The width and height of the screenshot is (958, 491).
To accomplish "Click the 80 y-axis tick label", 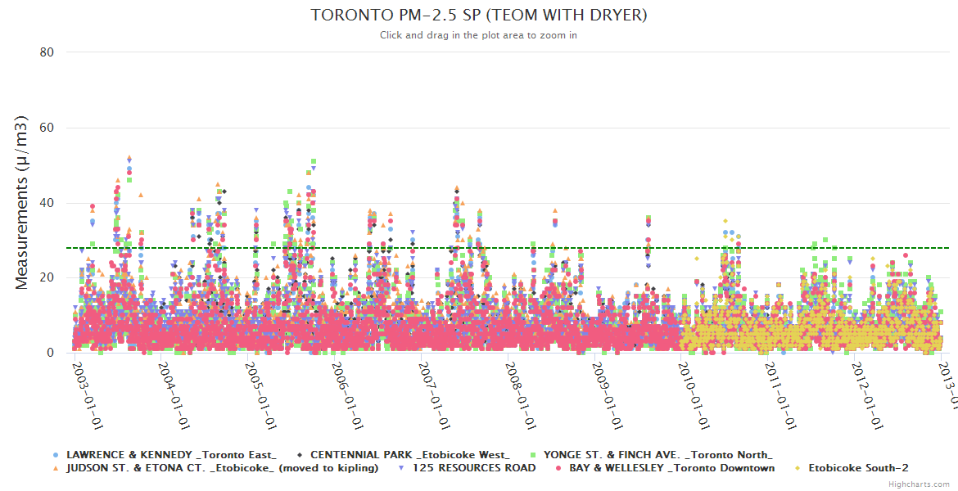I will tap(47, 52).
